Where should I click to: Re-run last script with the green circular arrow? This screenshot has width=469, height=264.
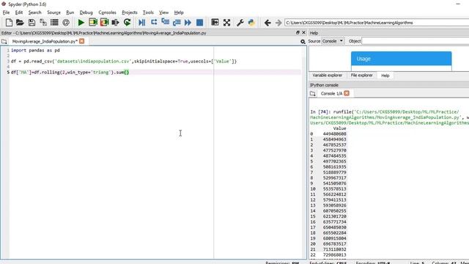pos(127,23)
